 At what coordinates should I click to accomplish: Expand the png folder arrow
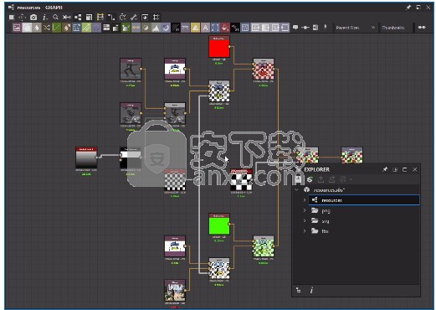(305, 210)
